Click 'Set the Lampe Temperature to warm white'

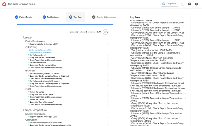click(x=46, y=123)
